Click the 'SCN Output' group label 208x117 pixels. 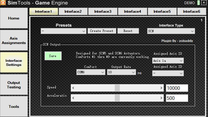[52, 44]
